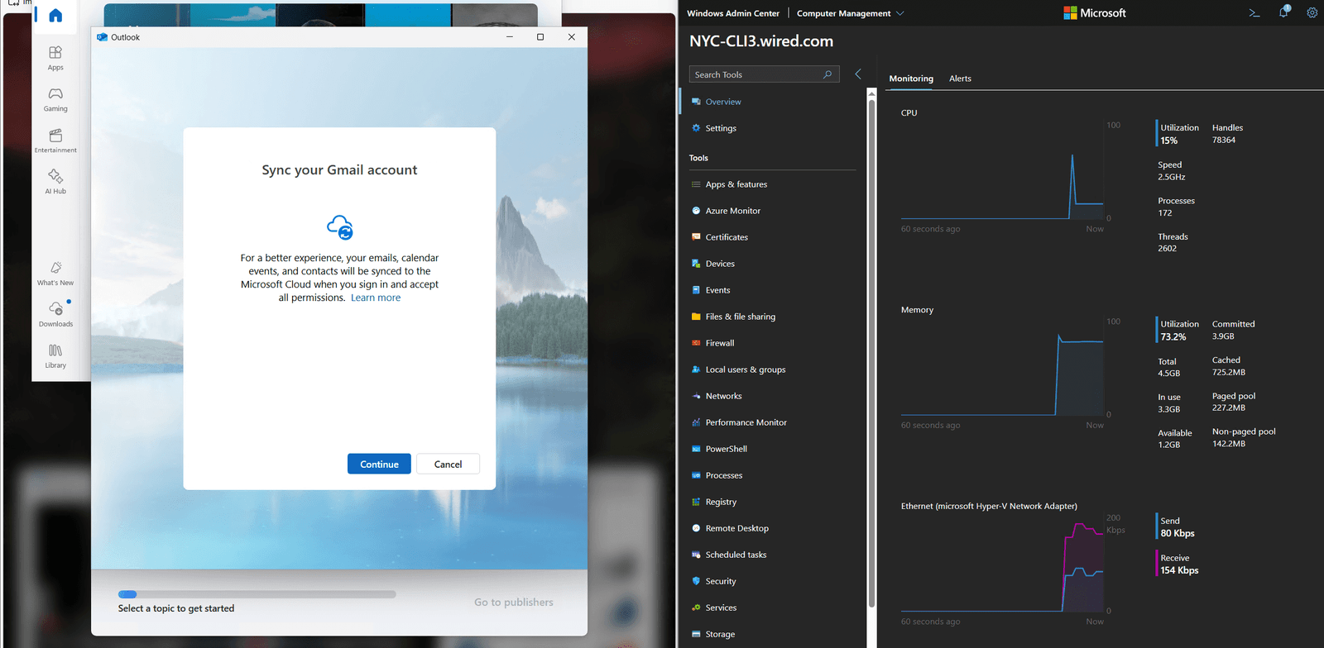Expand the Computer Management dropdown
This screenshot has width=1324, height=648.
850,13
